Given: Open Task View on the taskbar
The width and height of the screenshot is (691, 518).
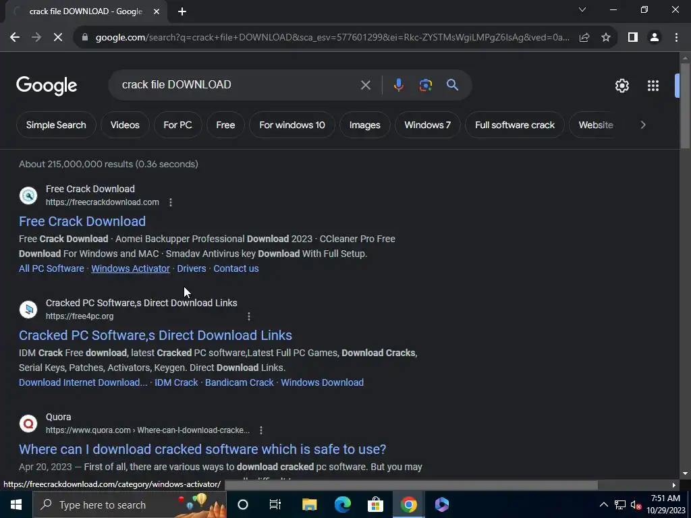Looking at the screenshot, I should tap(275, 505).
